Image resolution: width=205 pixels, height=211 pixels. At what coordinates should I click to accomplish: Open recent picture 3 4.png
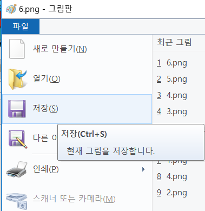point(179,95)
